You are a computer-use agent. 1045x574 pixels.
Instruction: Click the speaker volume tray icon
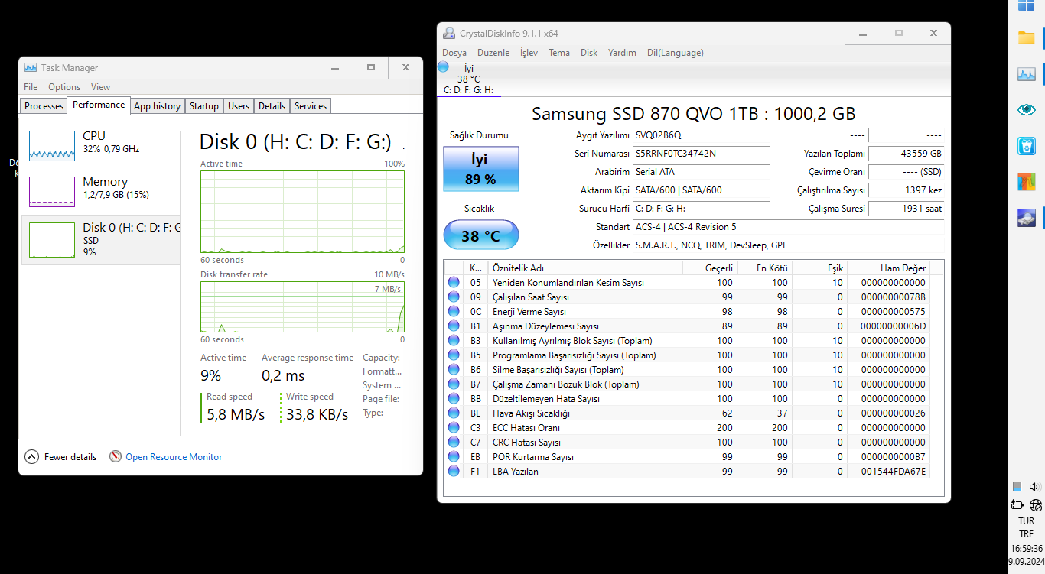coord(1035,487)
